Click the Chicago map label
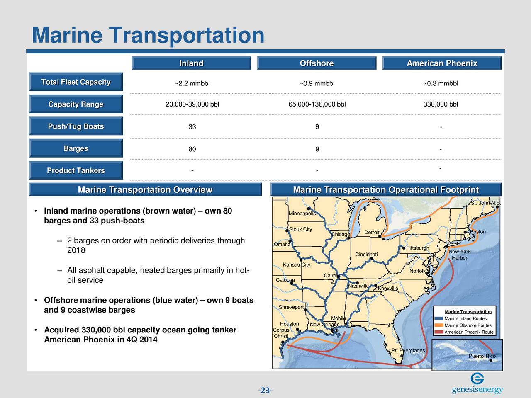The height and width of the screenshot is (398, 531). coord(341,235)
